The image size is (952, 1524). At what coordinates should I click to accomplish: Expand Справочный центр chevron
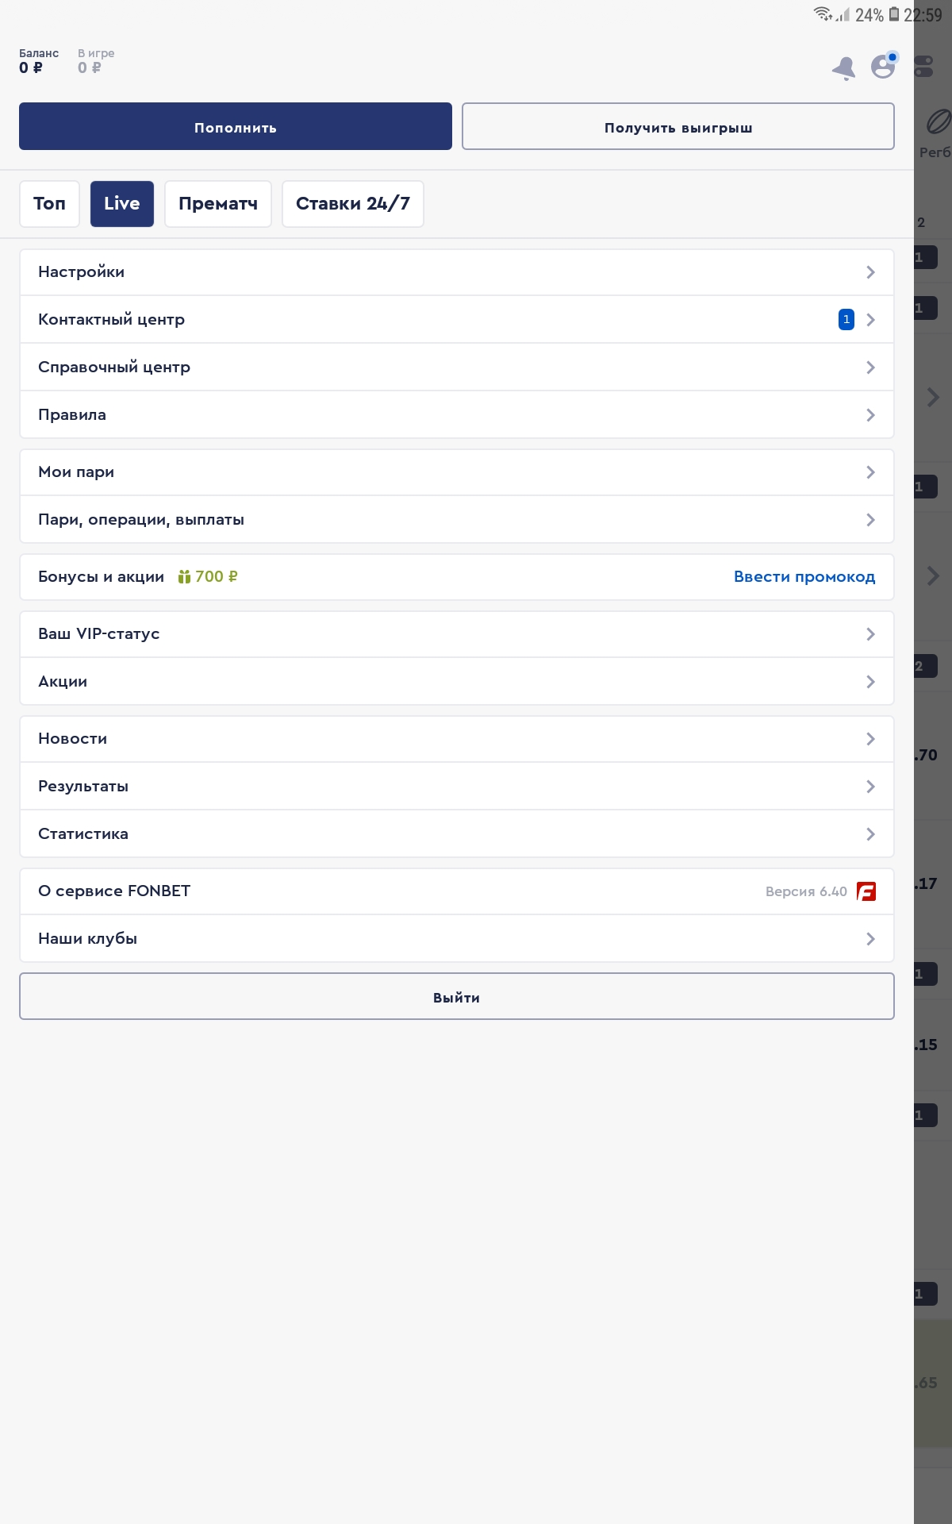click(x=870, y=368)
